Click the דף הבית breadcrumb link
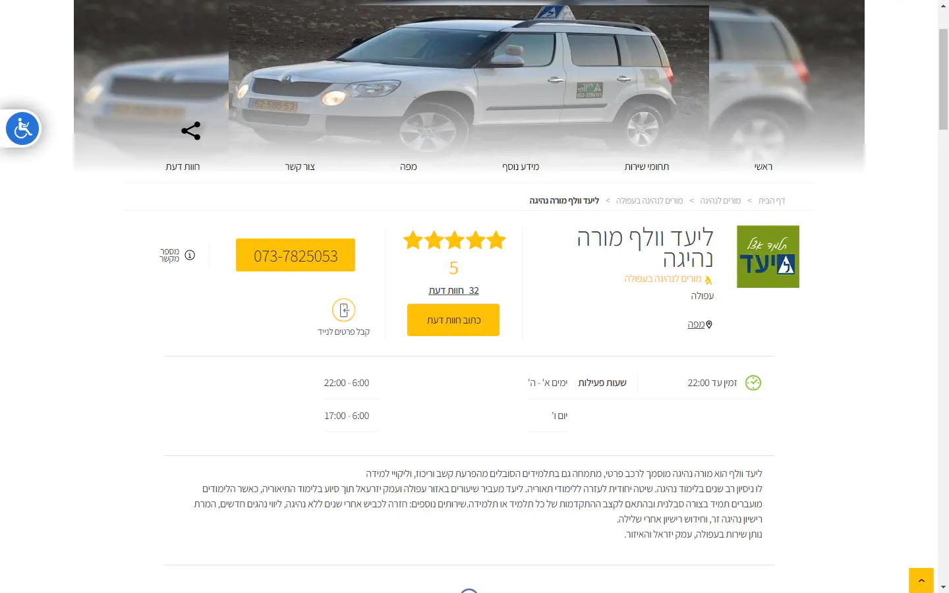 772,200
